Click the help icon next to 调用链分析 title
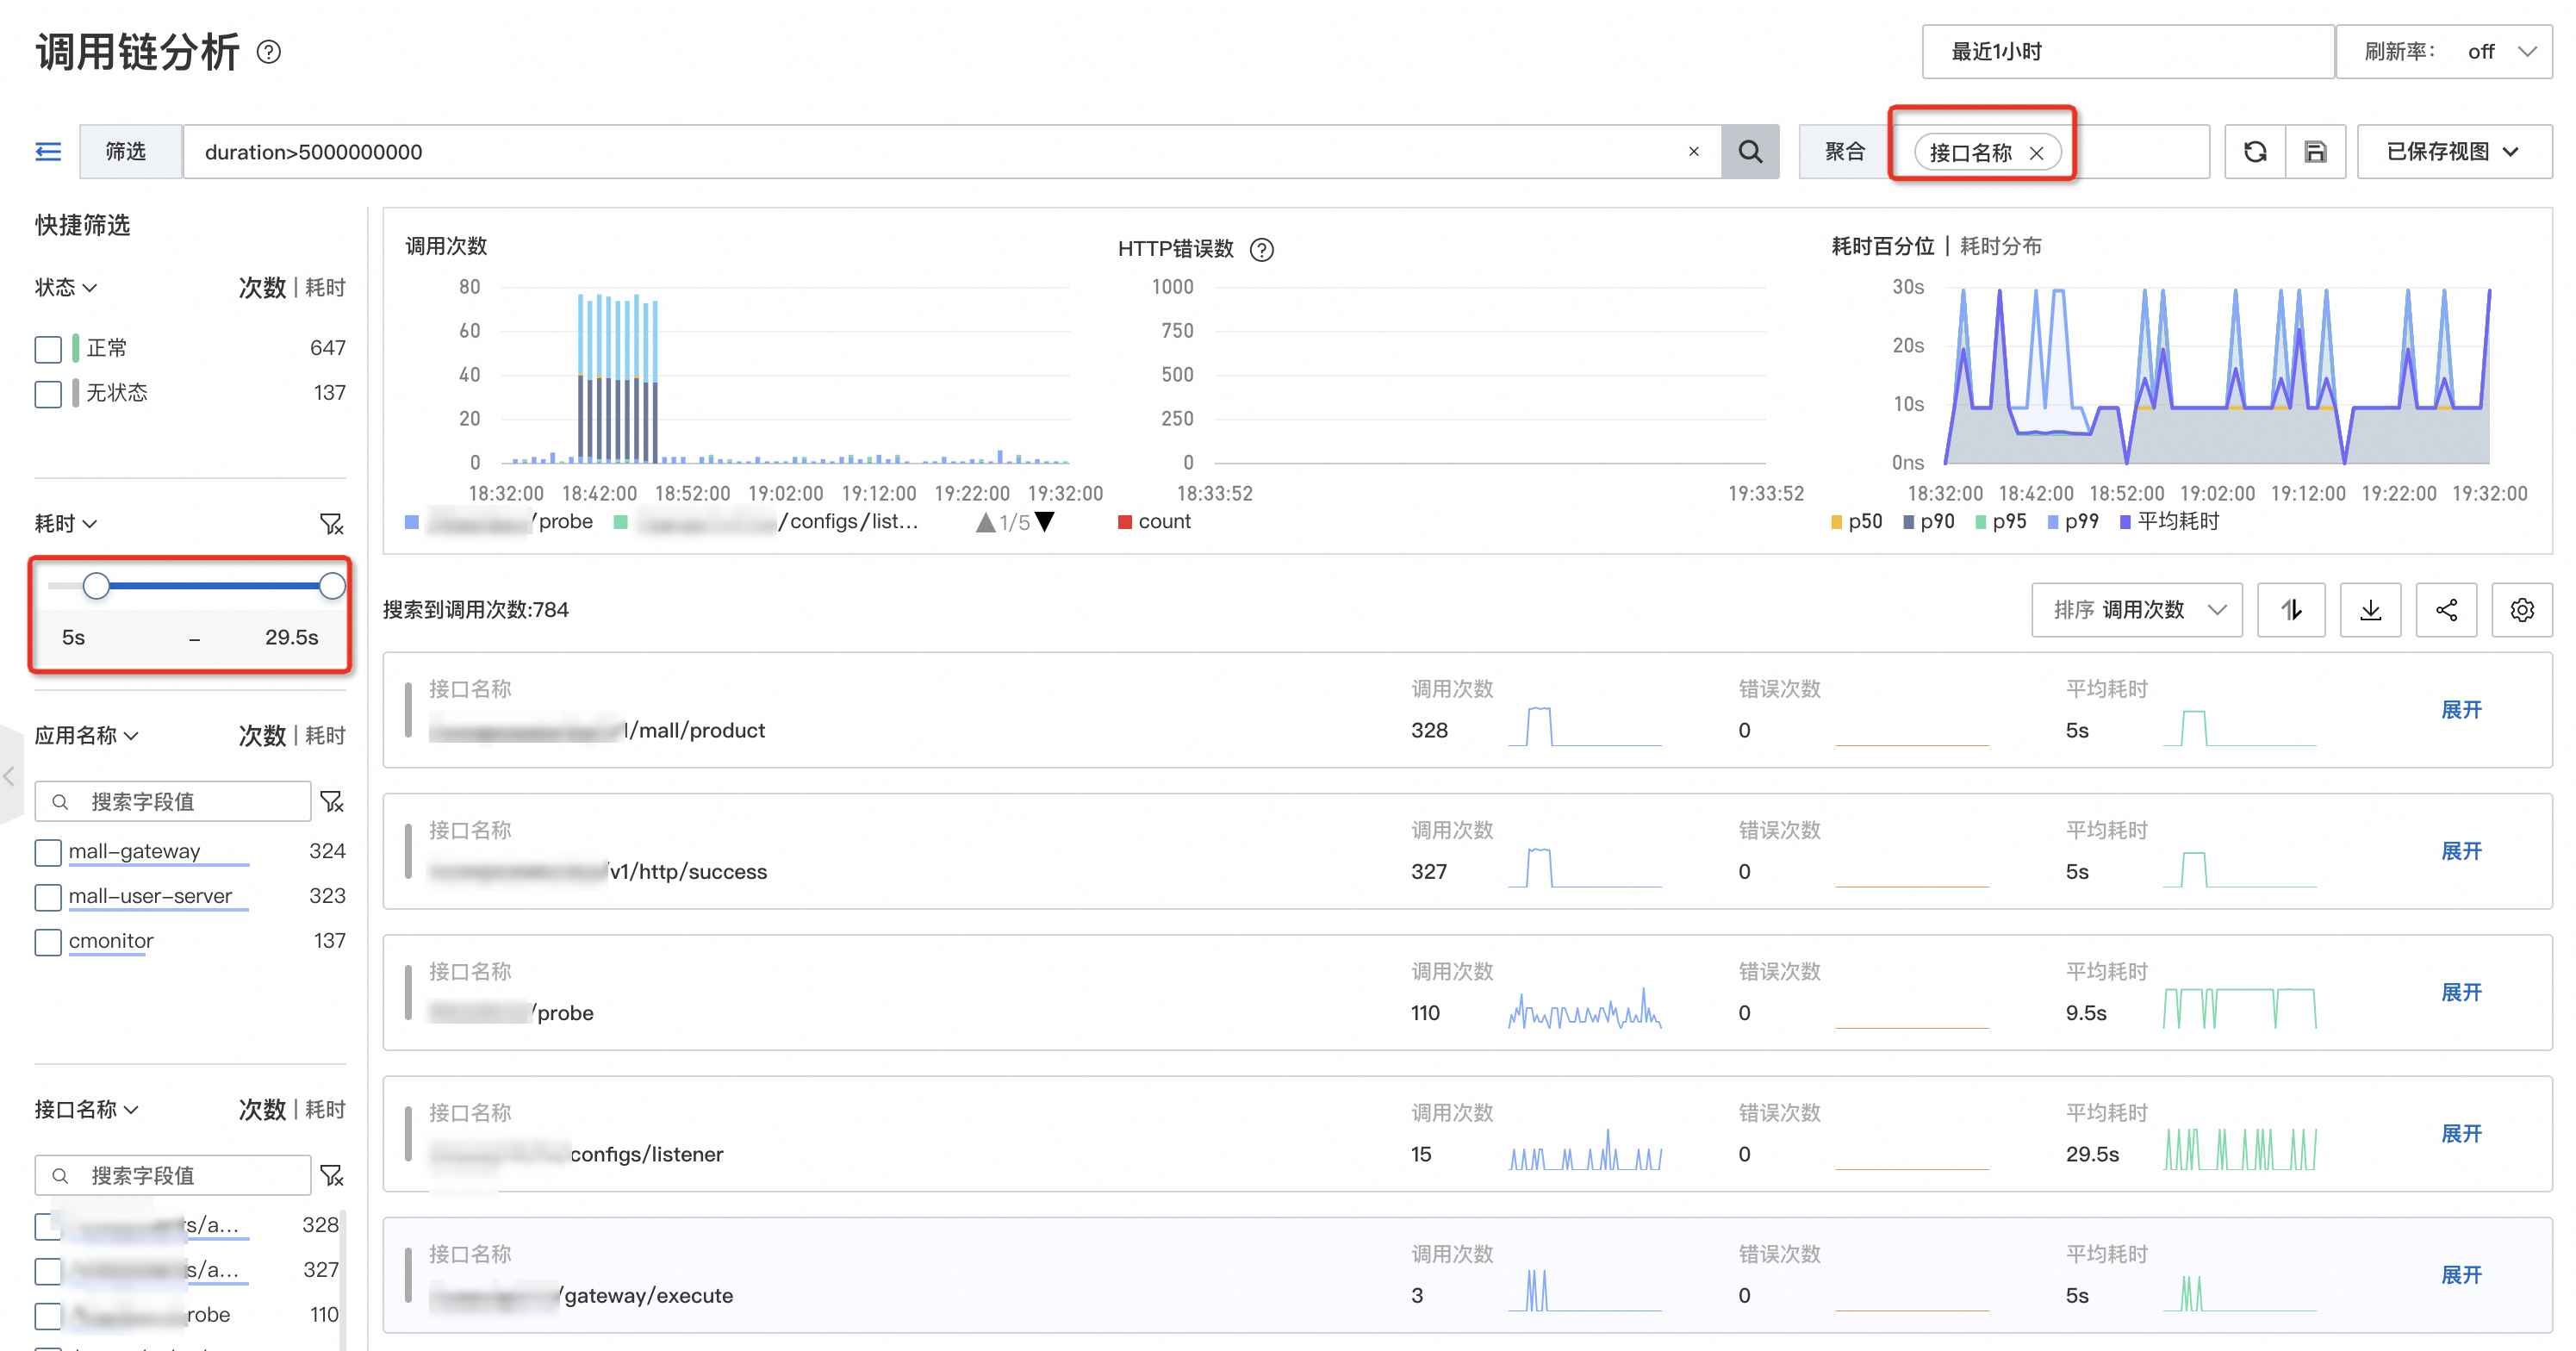 268,52
